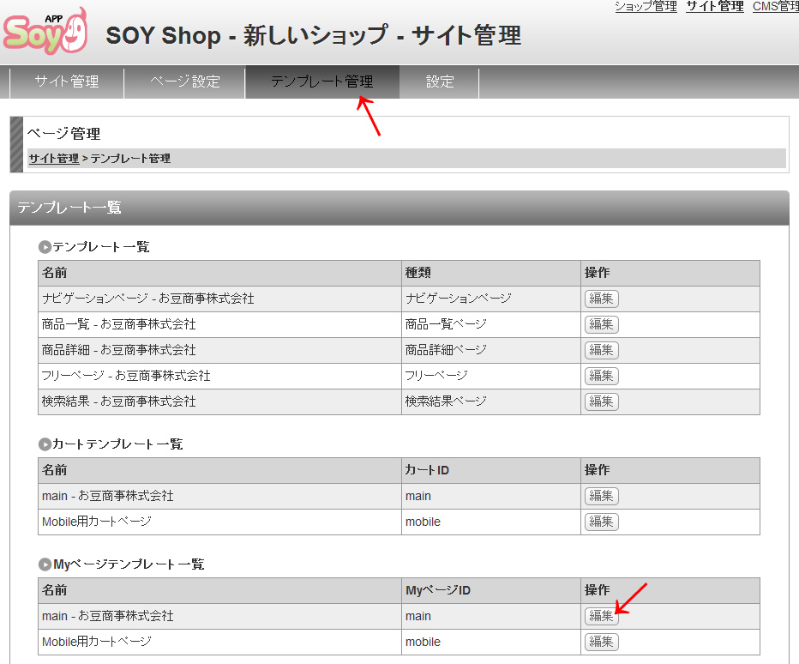Viewport: 799px width, 664px height.
Task: Click the 検索結果ページ type cell
Action: pyautogui.click(x=491, y=401)
